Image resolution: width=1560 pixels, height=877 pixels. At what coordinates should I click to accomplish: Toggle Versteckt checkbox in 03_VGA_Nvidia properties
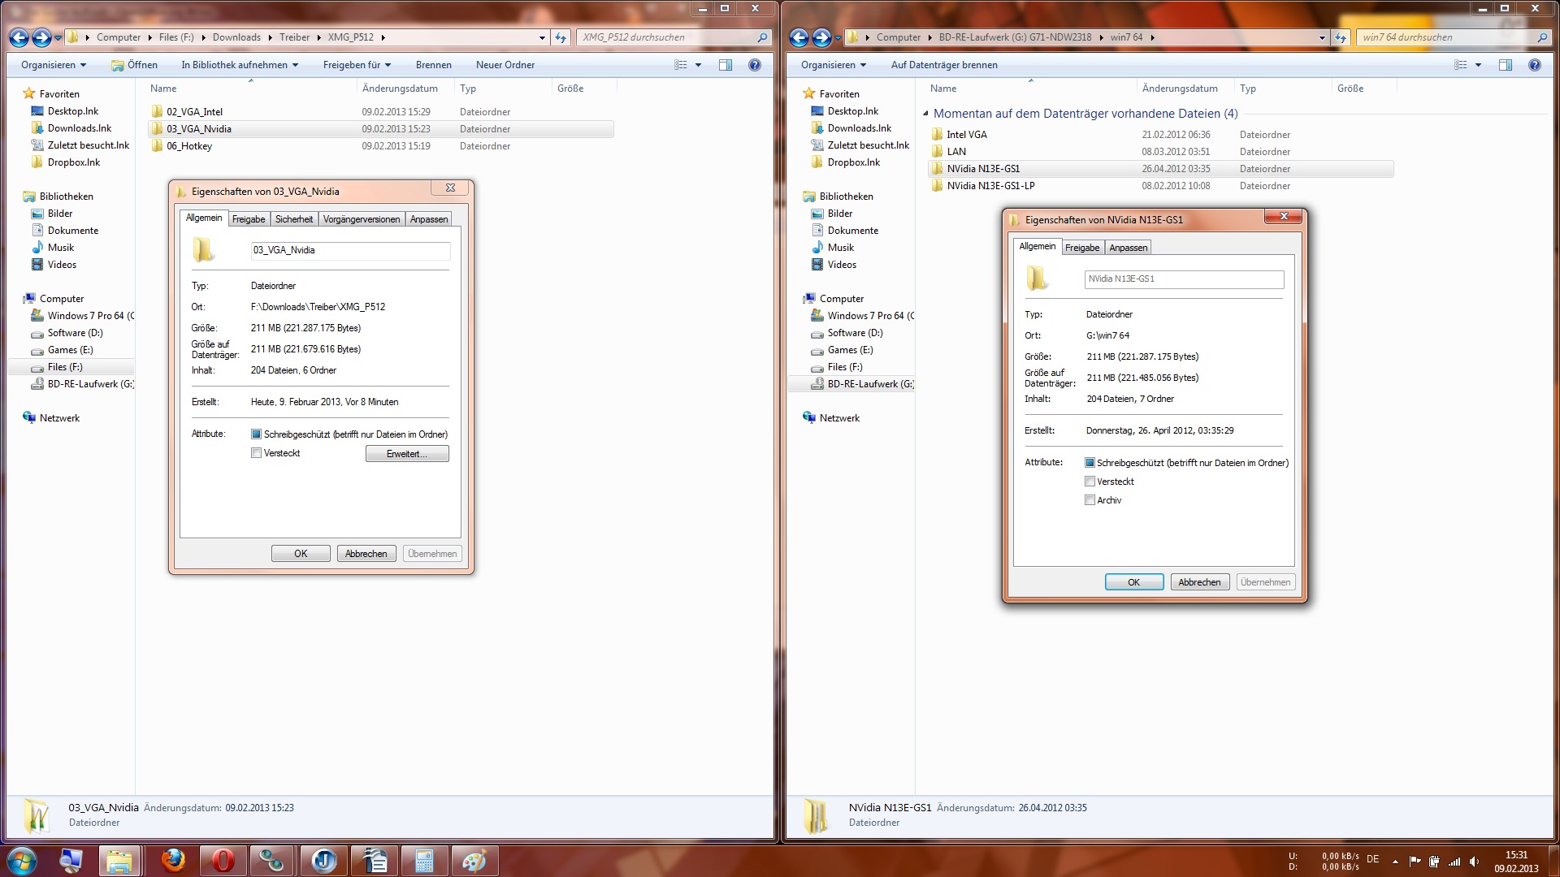click(257, 453)
